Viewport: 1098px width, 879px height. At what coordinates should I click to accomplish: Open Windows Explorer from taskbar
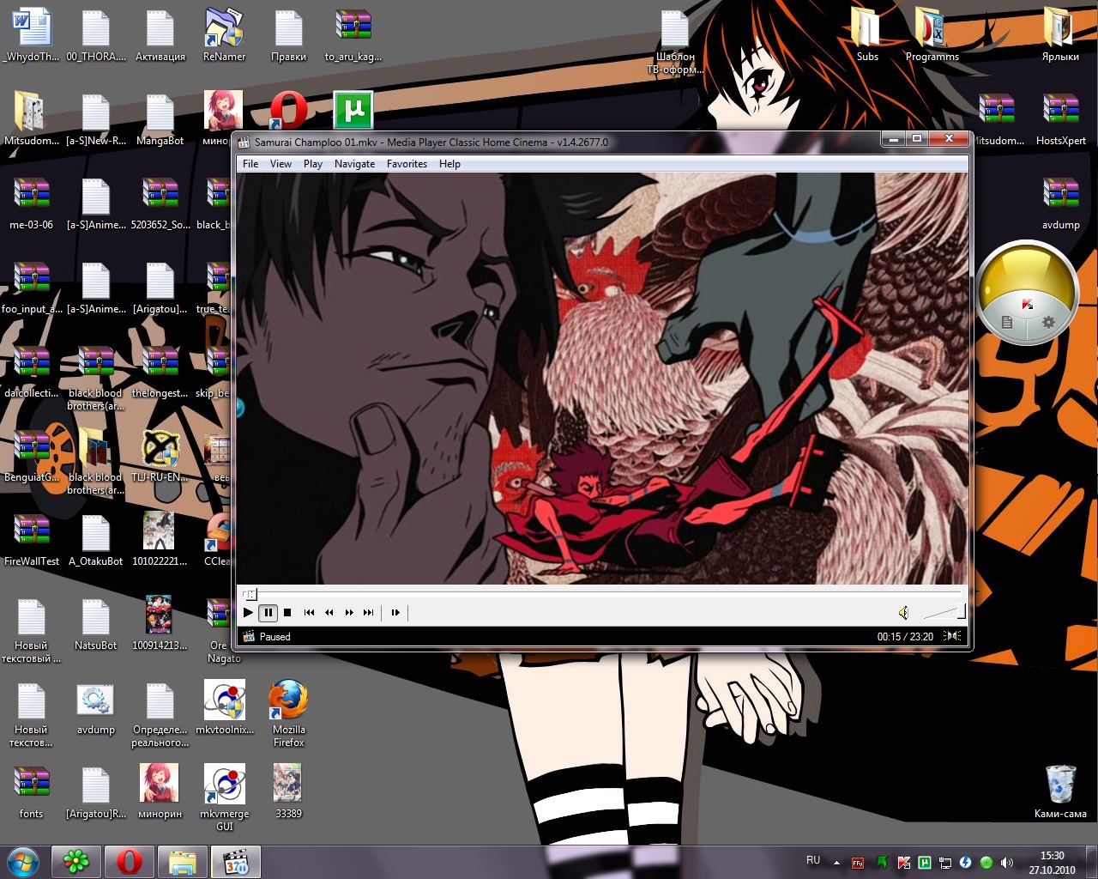click(183, 862)
